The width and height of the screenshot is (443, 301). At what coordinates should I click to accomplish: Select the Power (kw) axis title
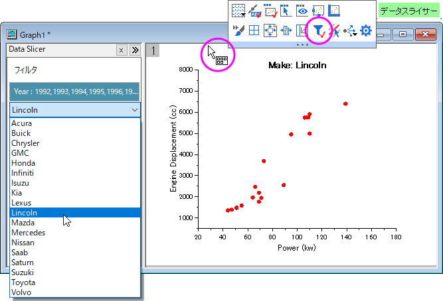click(297, 248)
